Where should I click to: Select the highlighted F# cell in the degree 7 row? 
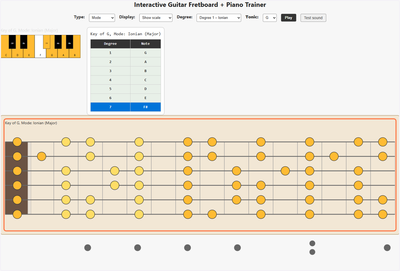pos(146,107)
